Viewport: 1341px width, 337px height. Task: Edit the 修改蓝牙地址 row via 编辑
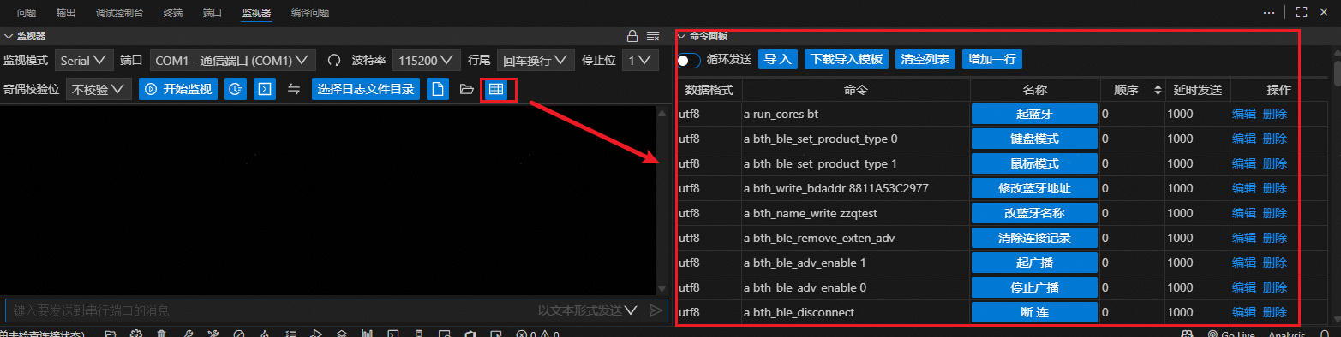[x=1244, y=188]
